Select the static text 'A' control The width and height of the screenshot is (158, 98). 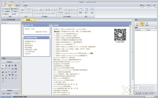pos(6,66)
